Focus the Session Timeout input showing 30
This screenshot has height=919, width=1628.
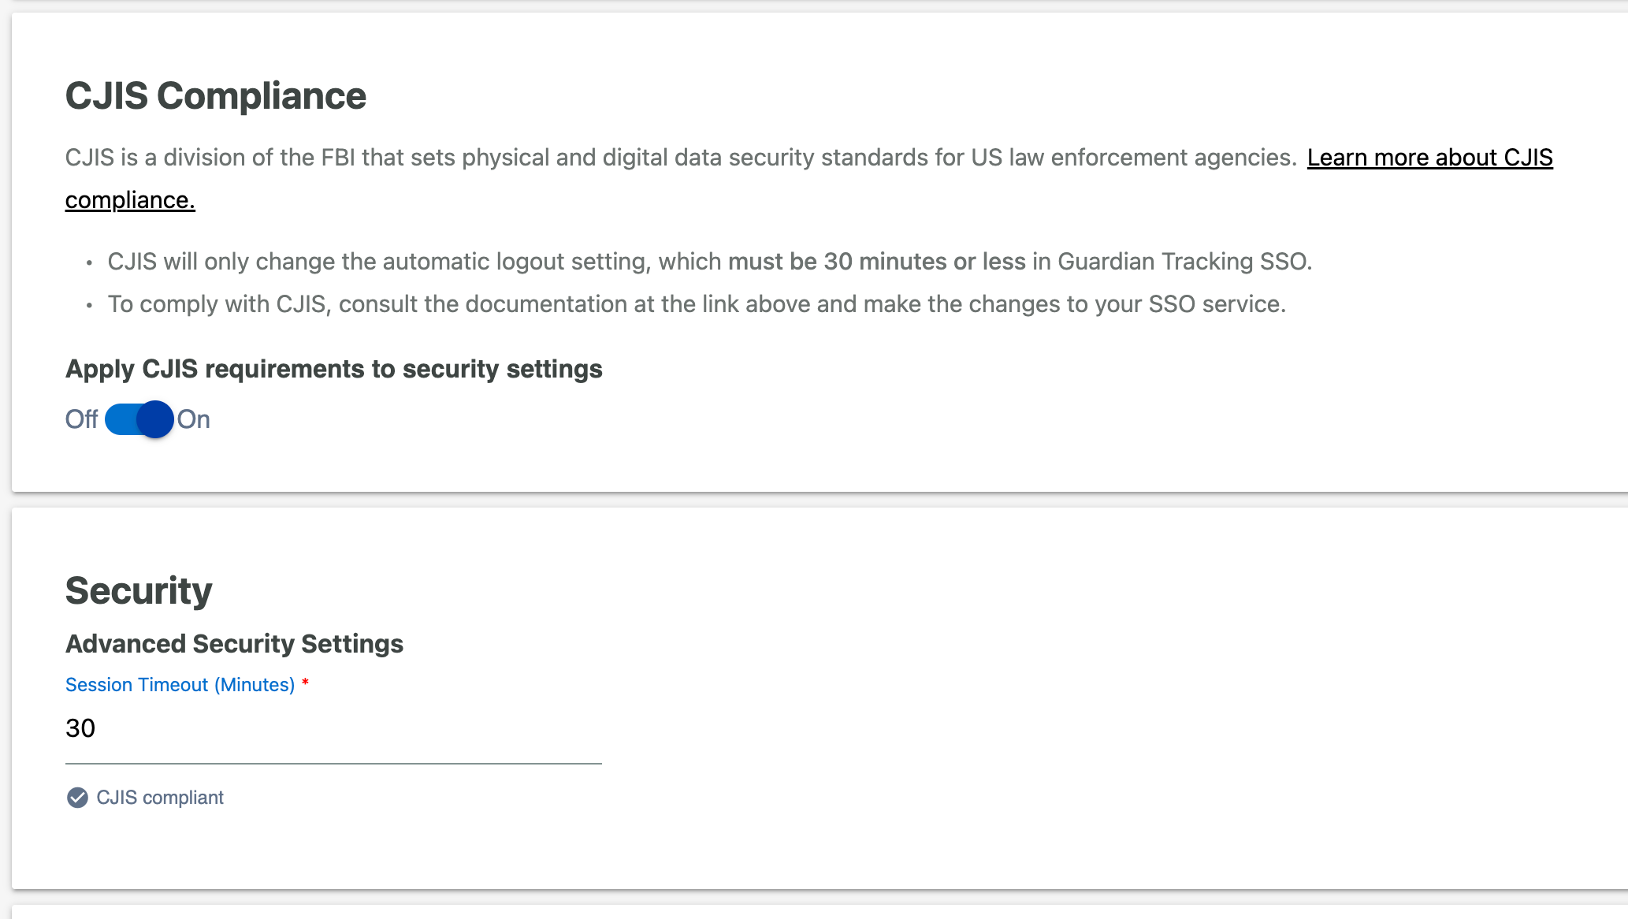click(333, 728)
